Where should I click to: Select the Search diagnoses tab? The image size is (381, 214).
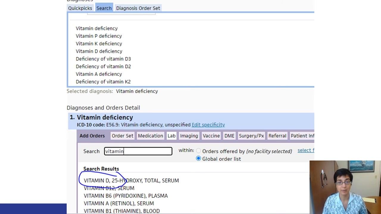104,8
